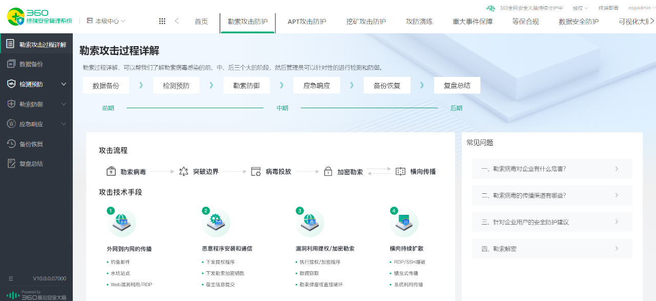This screenshot has height=301, width=656.
Task: Click the 蠕虫式传播 list item
Action: pos(406,273)
